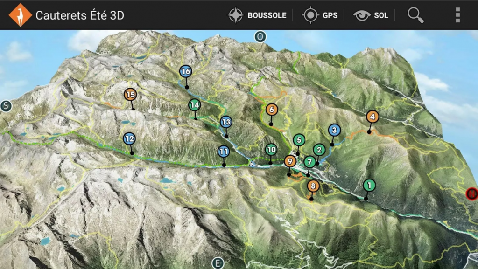
Task: Tap the red N north marker
Action: click(x=472, y=193)
